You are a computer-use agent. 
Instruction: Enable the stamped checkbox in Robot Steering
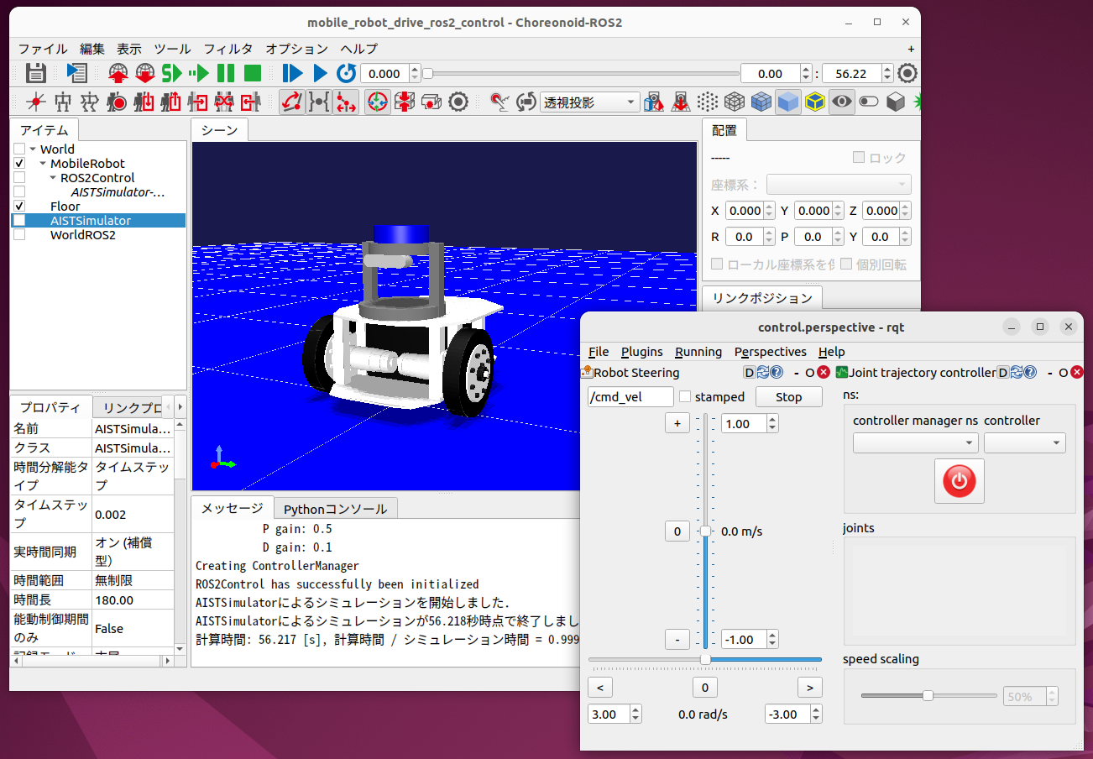(x=684, y=396)
